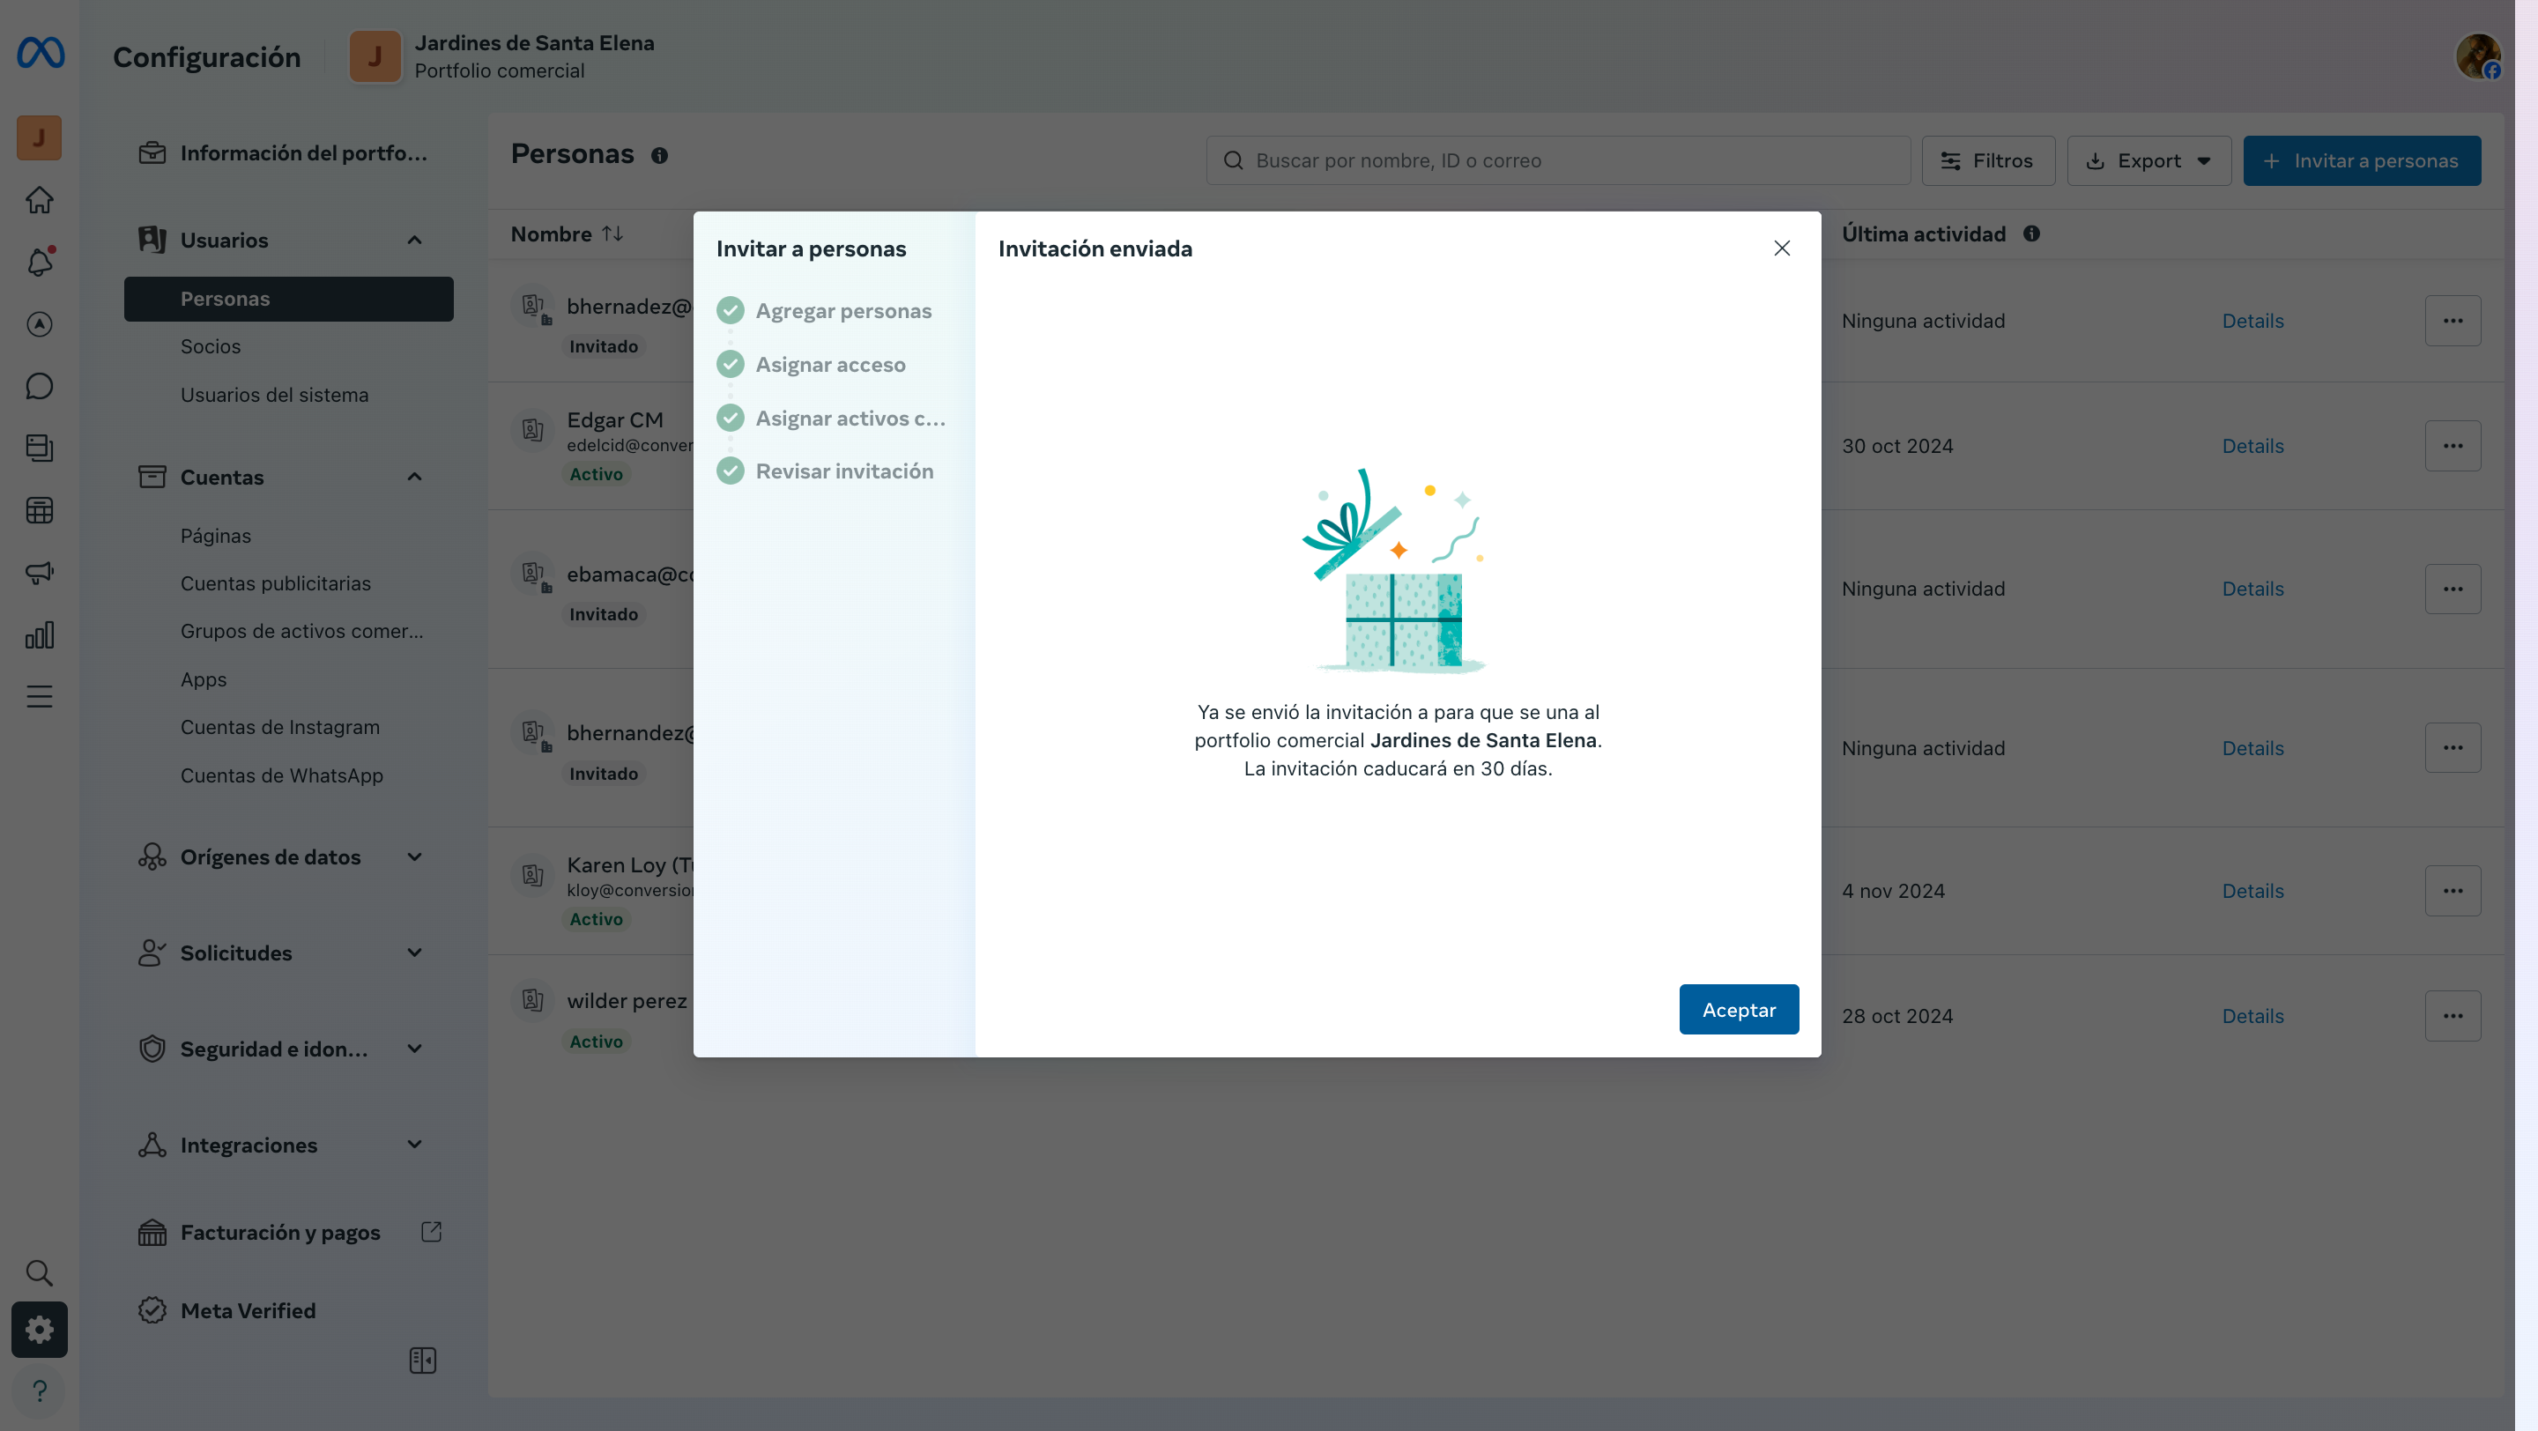This screenshot has height=1431, width=2538.
Task: Open all tools hamburger icon
Action: click(40, 697)
